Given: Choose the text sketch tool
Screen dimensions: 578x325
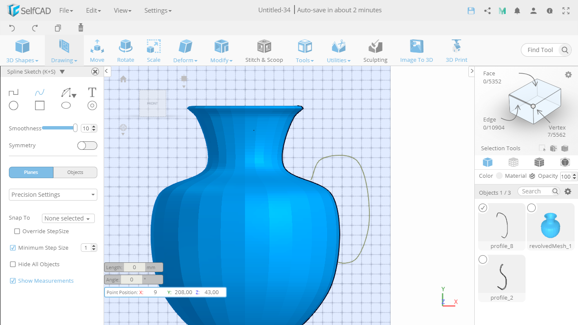Looking at the screenshot, I should pos(92,92).
